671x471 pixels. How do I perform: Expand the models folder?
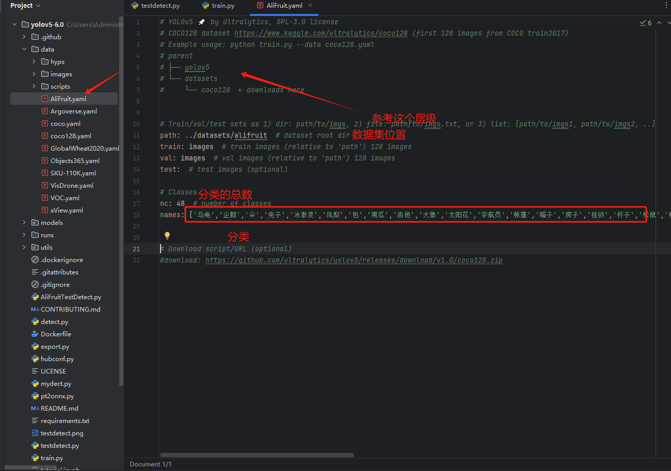pos(24,223)
